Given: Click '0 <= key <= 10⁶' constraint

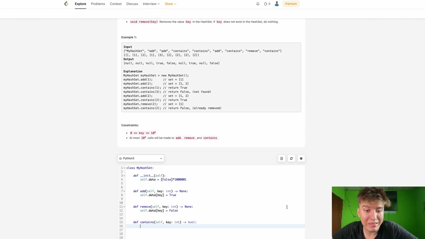Looking at the screenshot, I should click(x=143, y=133).
